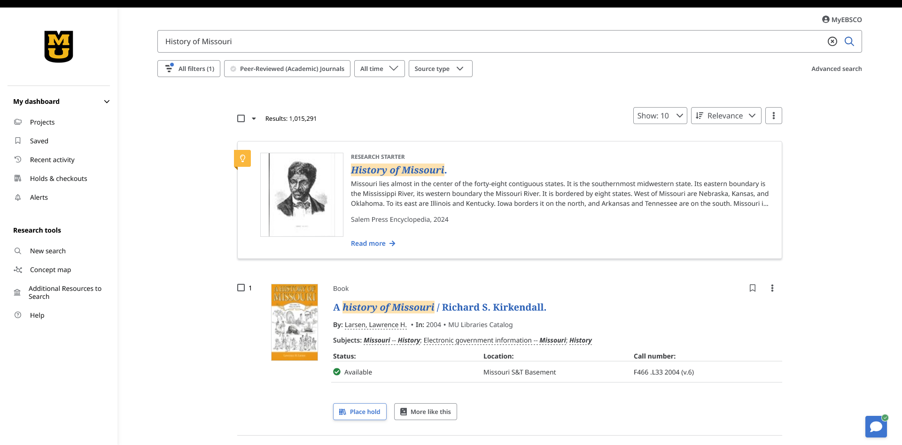The width and height of the screenshot is (902, 445).
Task: Click the magnifying glass search icon
Action: [x=849, y=41]
